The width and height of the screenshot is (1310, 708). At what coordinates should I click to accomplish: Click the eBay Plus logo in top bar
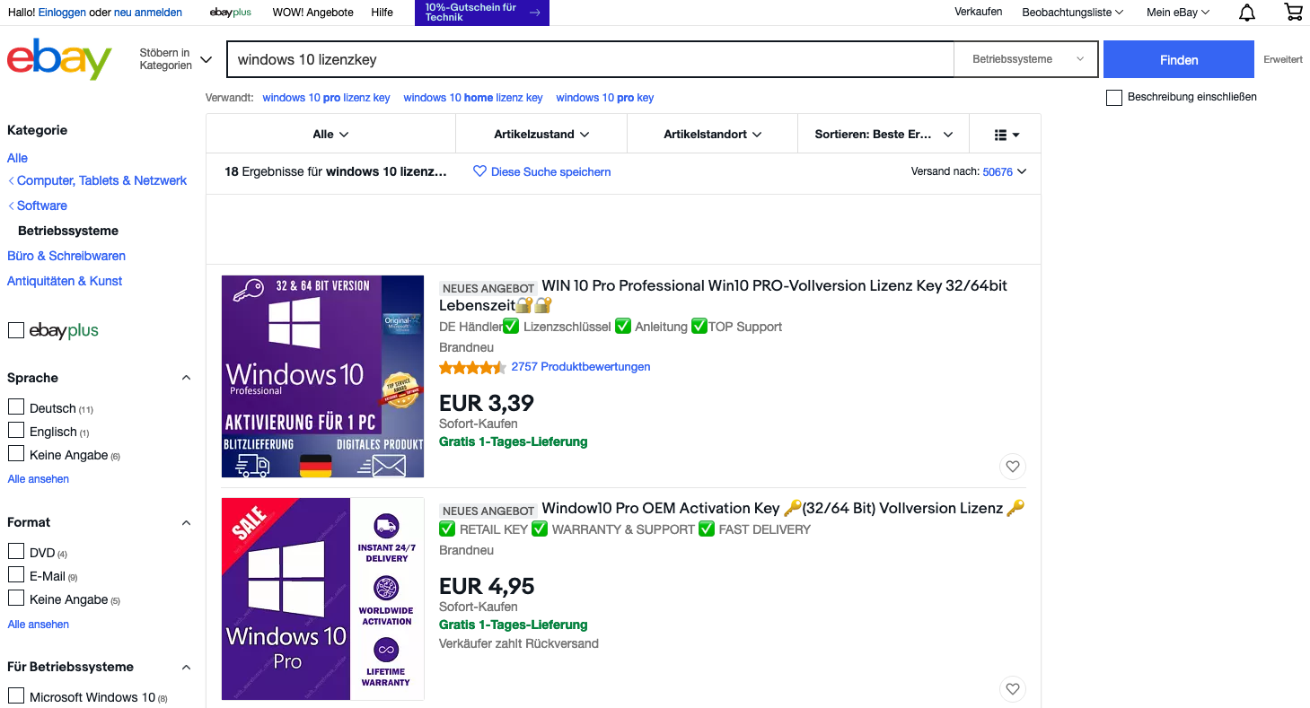point(230,13)
